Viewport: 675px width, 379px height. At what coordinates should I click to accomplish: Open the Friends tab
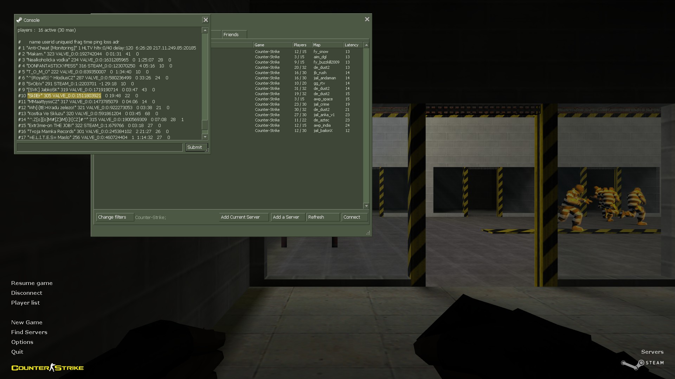point(234,34)
